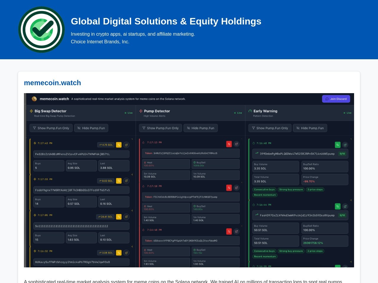Open external link icon for 7:16:48 PM warning
The image size is (378, 283).
tap(345, 145)
